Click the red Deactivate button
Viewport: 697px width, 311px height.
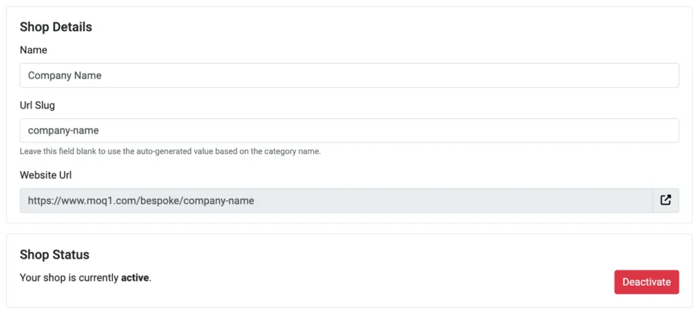coord(647,282)
